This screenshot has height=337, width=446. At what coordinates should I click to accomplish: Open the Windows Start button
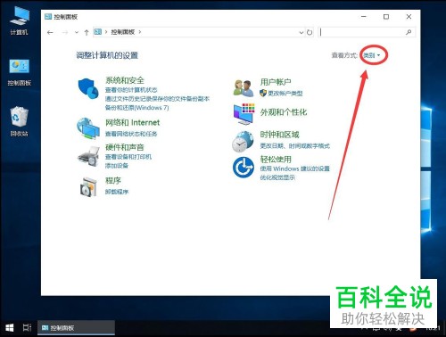tap(10, 328)
